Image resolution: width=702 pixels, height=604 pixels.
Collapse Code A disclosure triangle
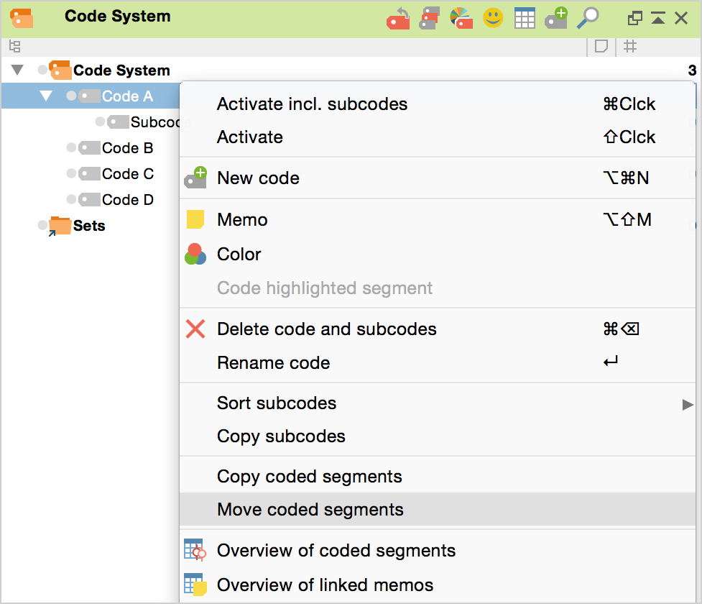click(46, 96)
